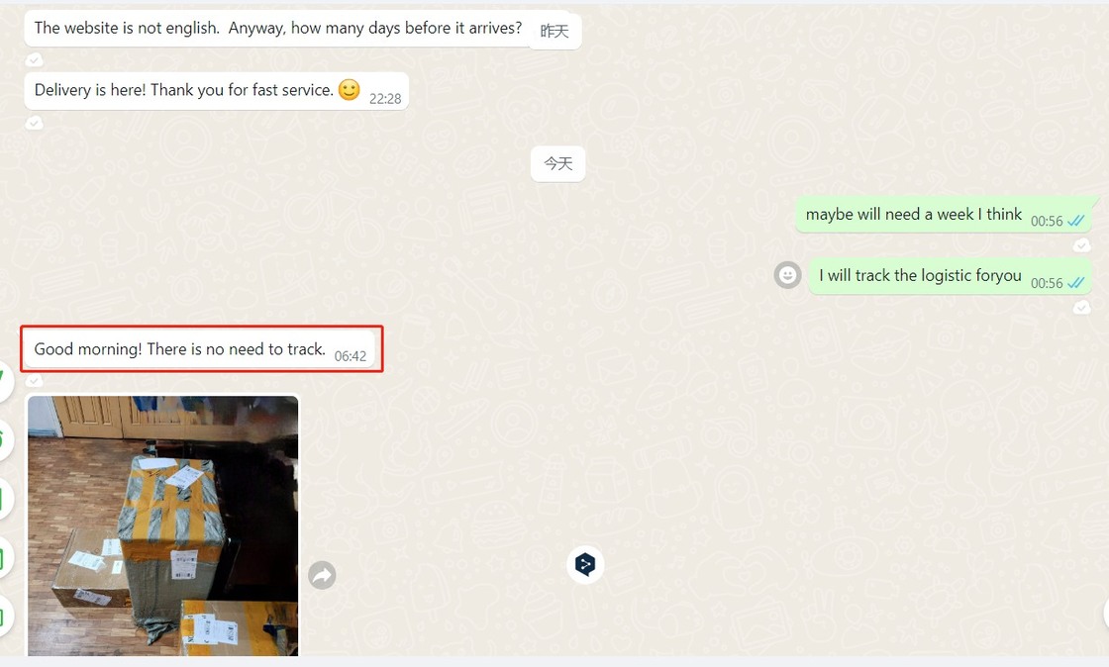1109x667 pixels.
Task: Select the 'maybe will need a week I think' bubble
Action: [944, 214]
